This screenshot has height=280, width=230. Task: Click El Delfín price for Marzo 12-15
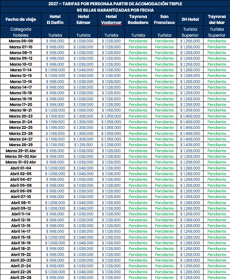pos(55,76)
